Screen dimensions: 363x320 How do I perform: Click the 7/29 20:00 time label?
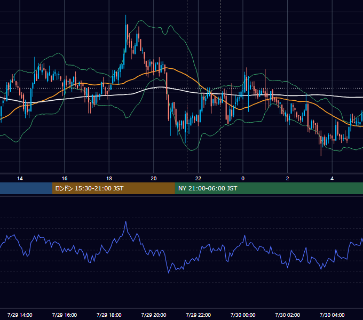pyautogui.click(x=154, y=315)
